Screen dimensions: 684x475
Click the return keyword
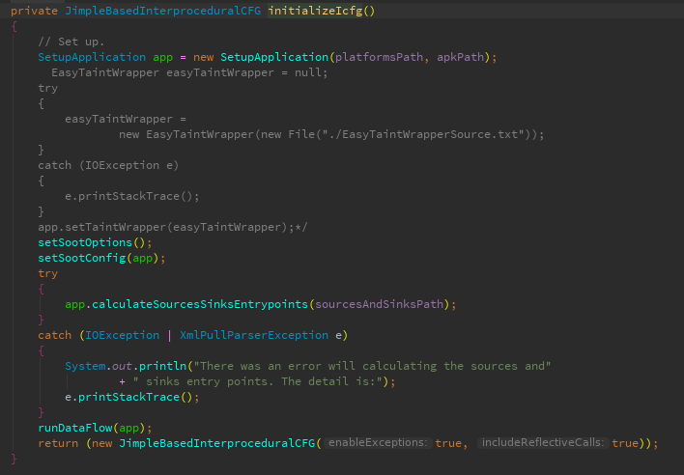point(58,443)
